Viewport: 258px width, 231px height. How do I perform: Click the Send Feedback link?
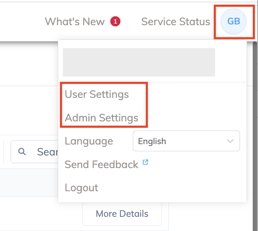pyautogui.click(x=101, y=164)
